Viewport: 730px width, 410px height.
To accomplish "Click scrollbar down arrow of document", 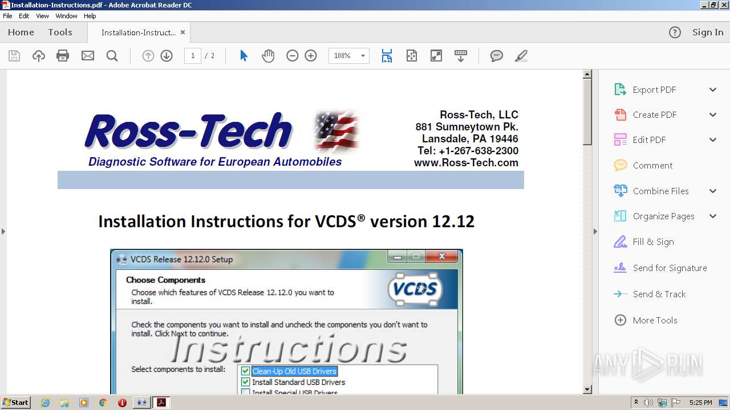I will coord(587,389).
